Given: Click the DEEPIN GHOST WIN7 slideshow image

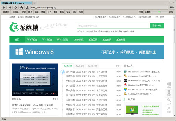Looking at the screenshot, I should 35,80.
